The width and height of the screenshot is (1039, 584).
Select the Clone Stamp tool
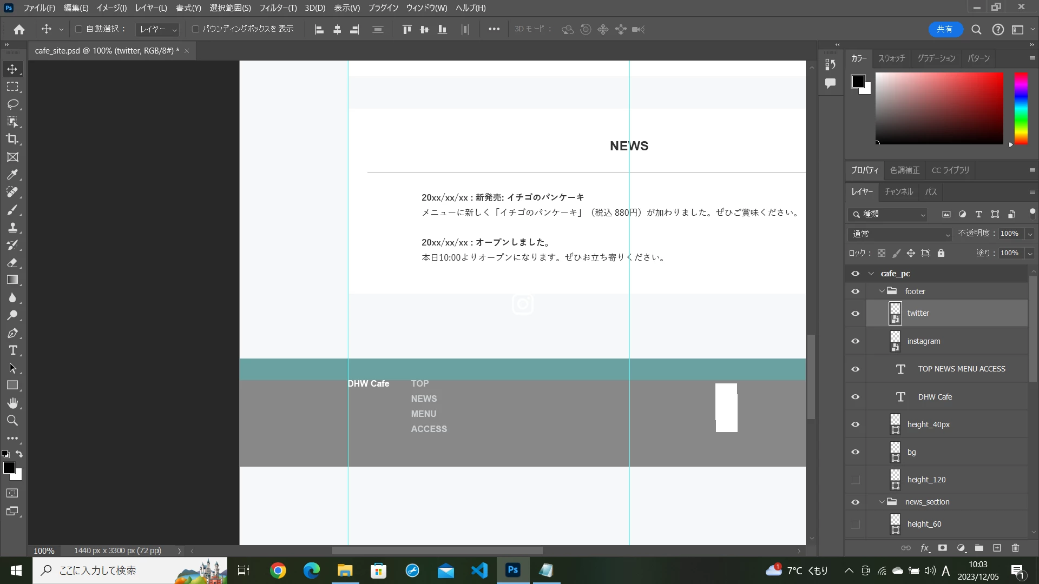tap(12, 227)
